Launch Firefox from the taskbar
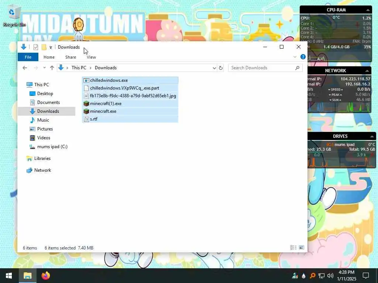This screenshot has width=378, height=283. tap(45, 276)
